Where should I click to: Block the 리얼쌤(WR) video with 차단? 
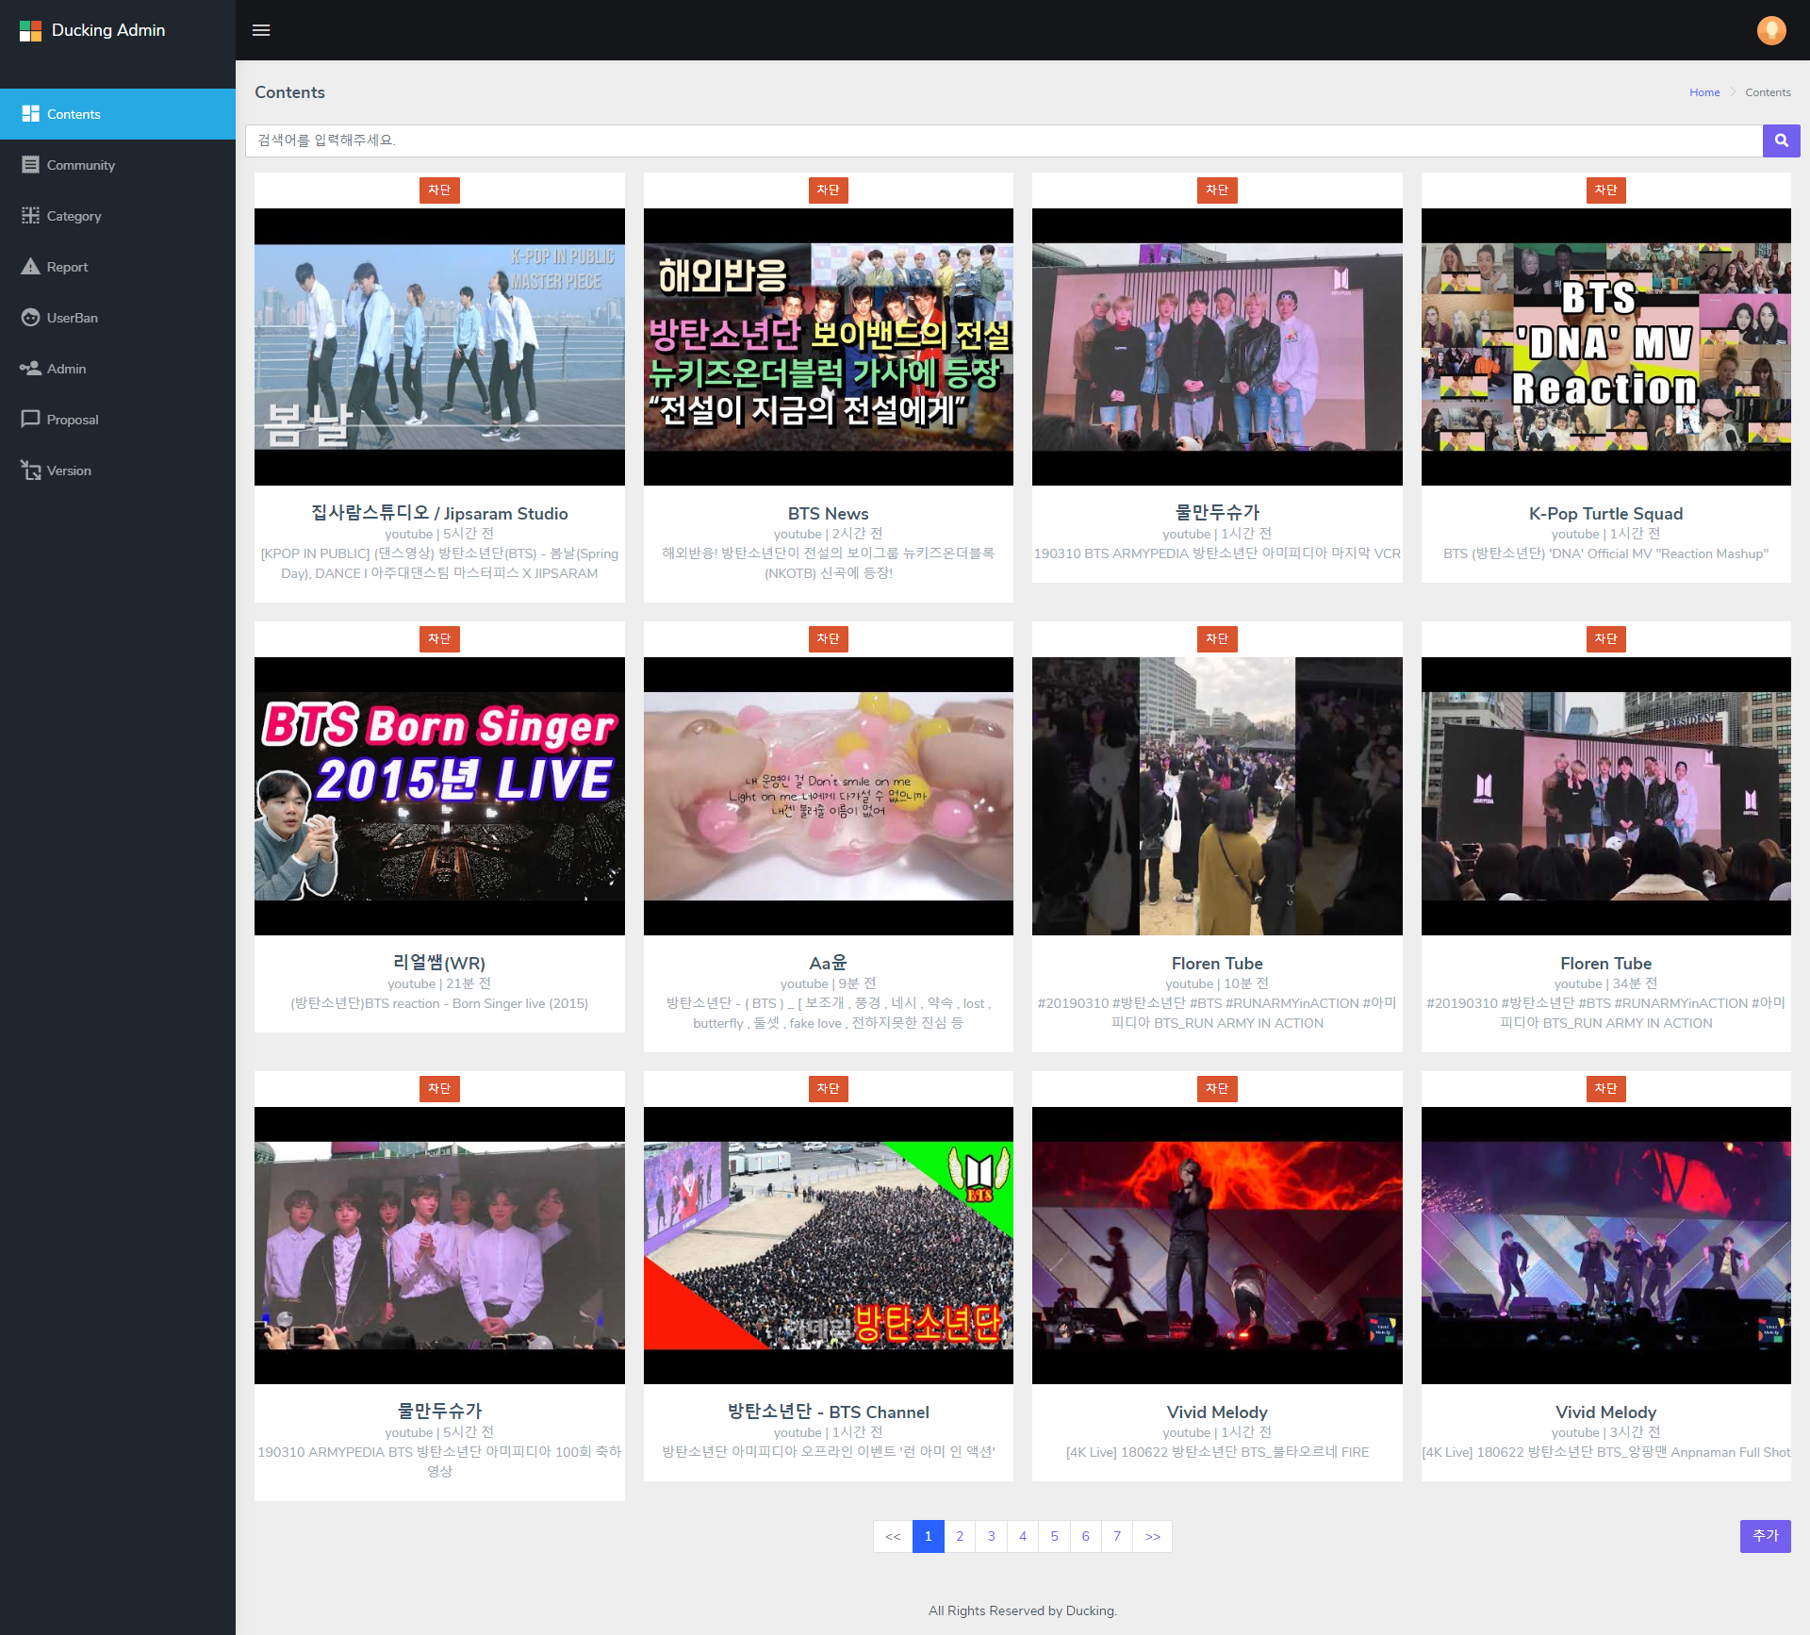[439, 639]
